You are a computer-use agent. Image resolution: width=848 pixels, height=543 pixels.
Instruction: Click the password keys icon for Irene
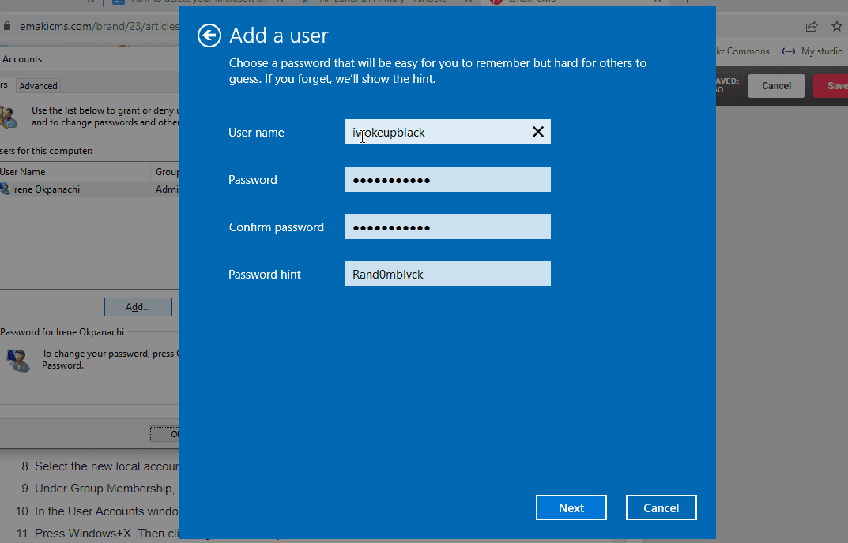pyautogui.click(x=17, y=360)
